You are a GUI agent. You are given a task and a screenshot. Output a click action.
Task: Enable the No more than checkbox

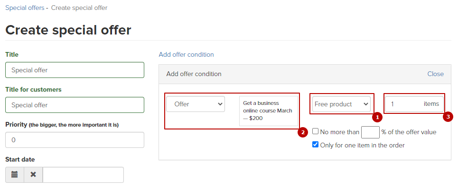316,131
